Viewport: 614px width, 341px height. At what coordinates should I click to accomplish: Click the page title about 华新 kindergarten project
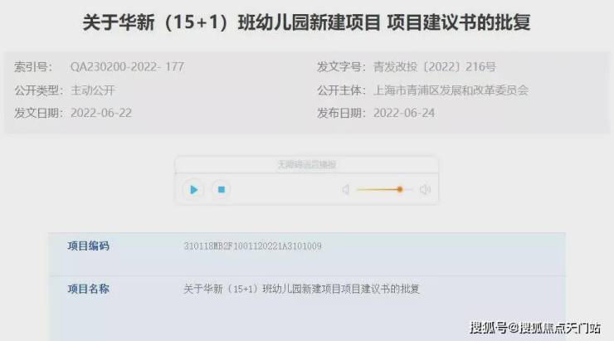[x=307, y=22]
